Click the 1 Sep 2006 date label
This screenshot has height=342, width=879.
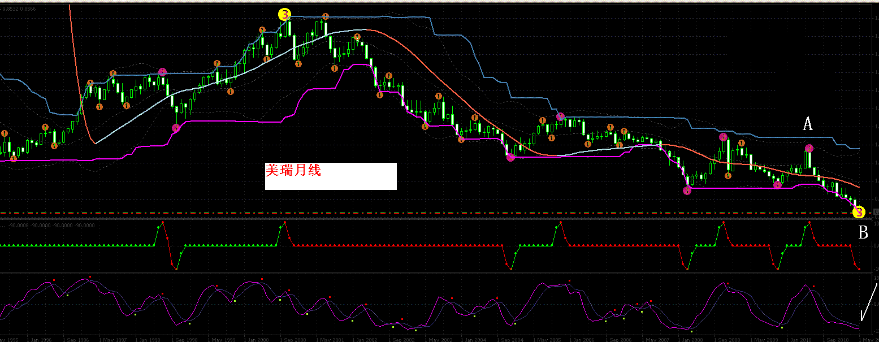pos(618,340)
